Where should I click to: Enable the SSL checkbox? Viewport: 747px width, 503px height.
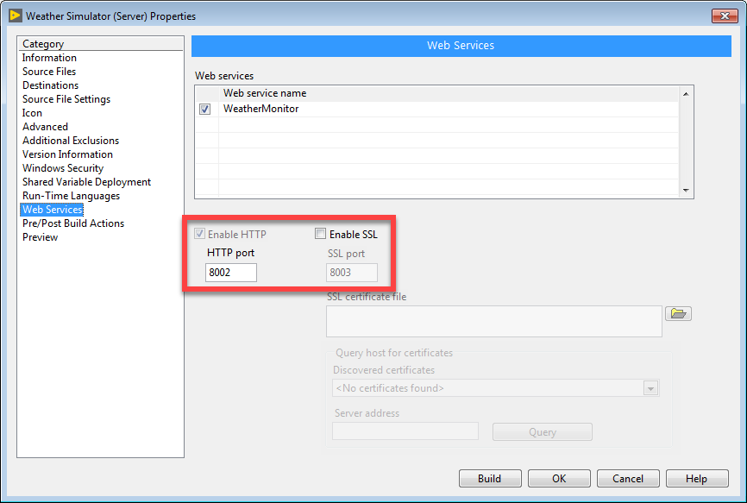click(321, 234)
